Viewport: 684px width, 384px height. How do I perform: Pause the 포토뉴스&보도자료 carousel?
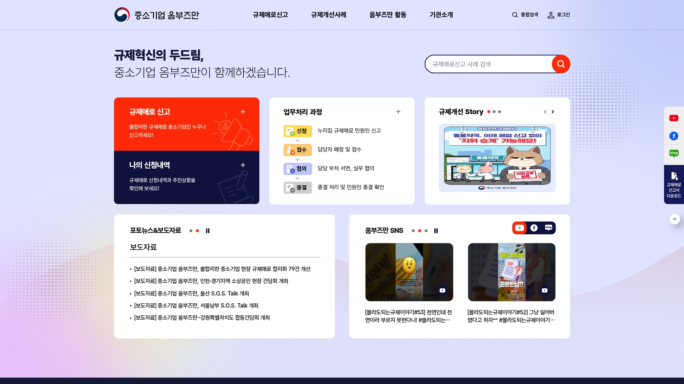(208, 231)
